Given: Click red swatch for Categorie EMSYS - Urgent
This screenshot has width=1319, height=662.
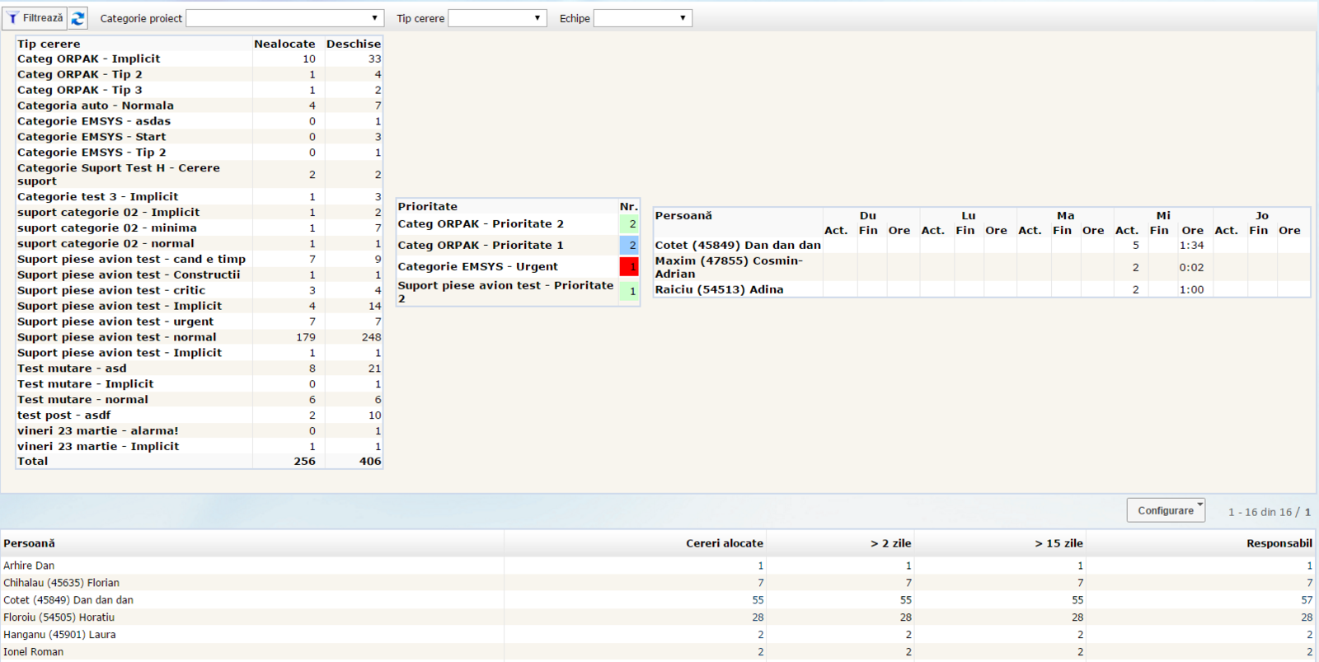Looking at the screenshot, I should click(629, 266).
